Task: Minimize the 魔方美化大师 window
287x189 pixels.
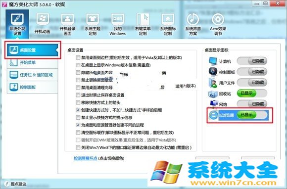Action: click(257, 3)
